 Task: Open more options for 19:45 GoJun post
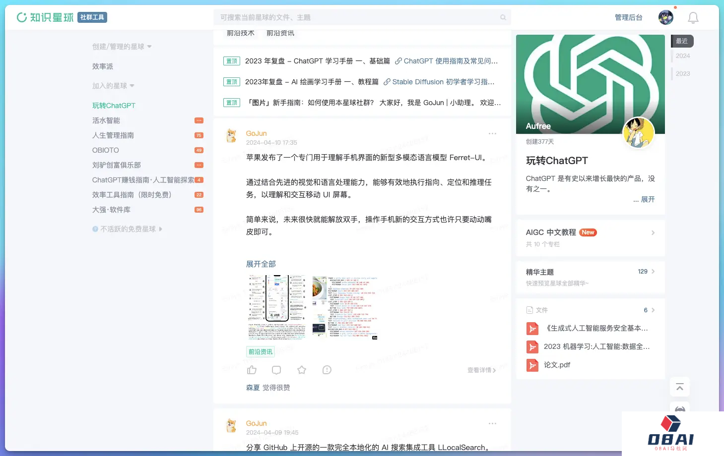492,423
